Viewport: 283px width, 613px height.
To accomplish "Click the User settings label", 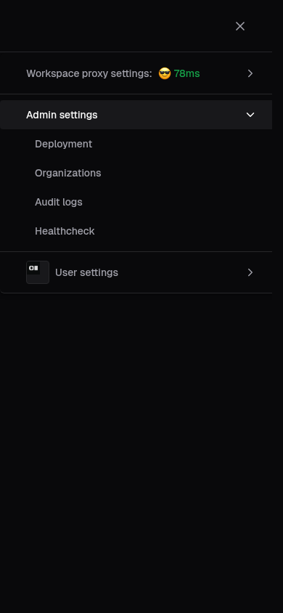I will [86, 272].
